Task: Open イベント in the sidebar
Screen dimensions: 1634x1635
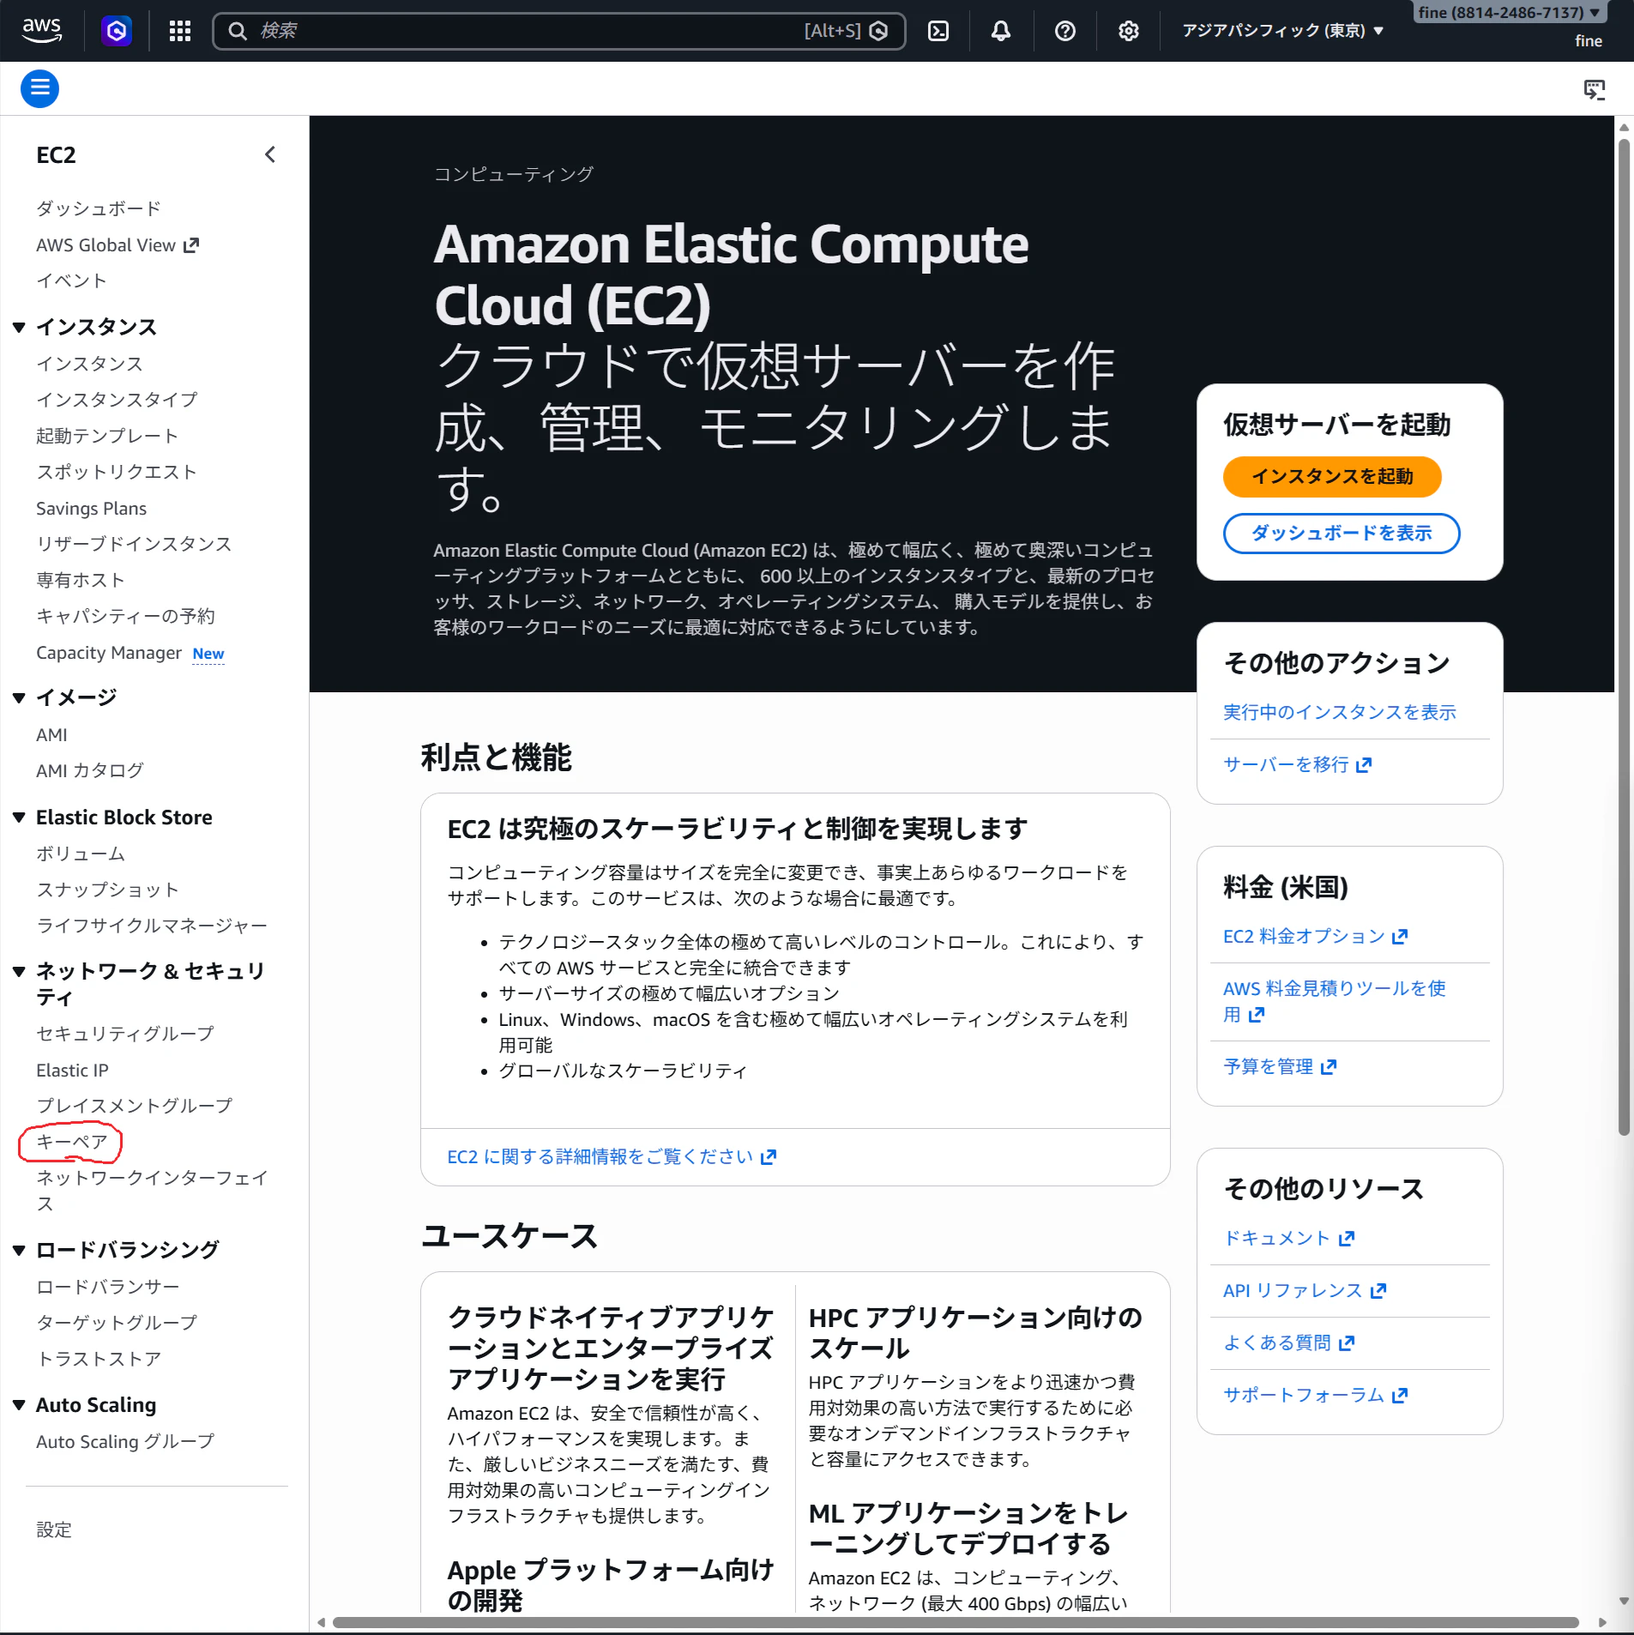Action: pyautogui.click(x=71, y=281)
